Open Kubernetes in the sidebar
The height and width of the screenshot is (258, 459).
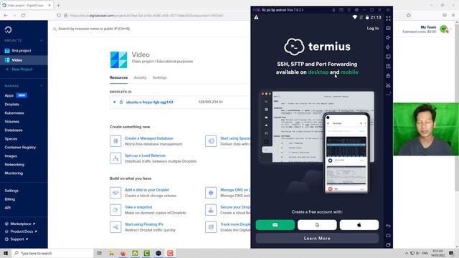pyautogui.click(x=14, y=113)
